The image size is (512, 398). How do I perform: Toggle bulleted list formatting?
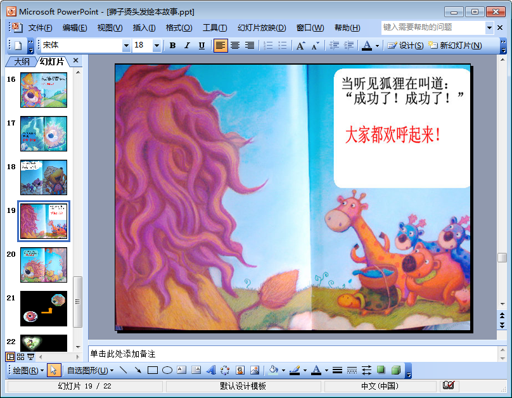[283, 46]
